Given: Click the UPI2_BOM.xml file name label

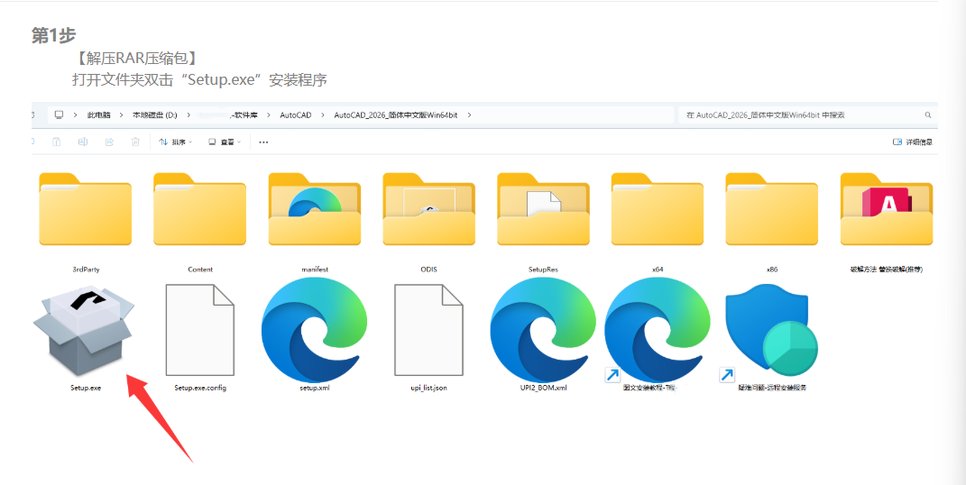Looking at the screenshot, I should pyautogui.click(x=543, y=388).
